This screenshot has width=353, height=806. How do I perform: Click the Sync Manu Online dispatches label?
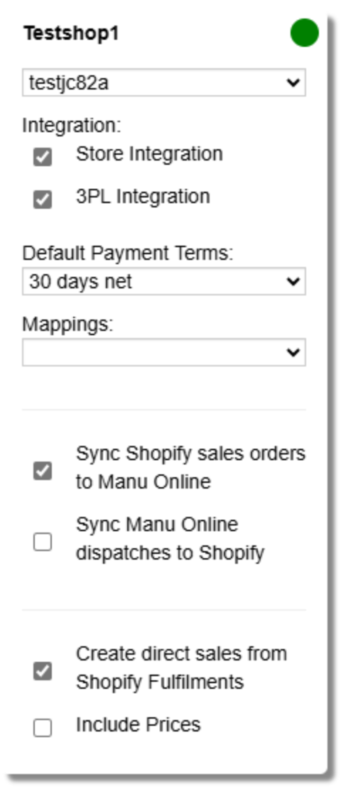[170, 539]
